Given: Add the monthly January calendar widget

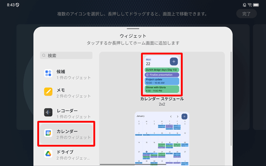Looking at the screenshot, I should coord(162,139).
